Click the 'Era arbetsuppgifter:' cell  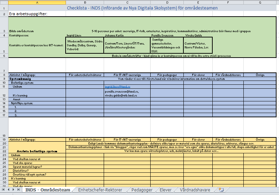pyautogui.click(x=37, y=14)
